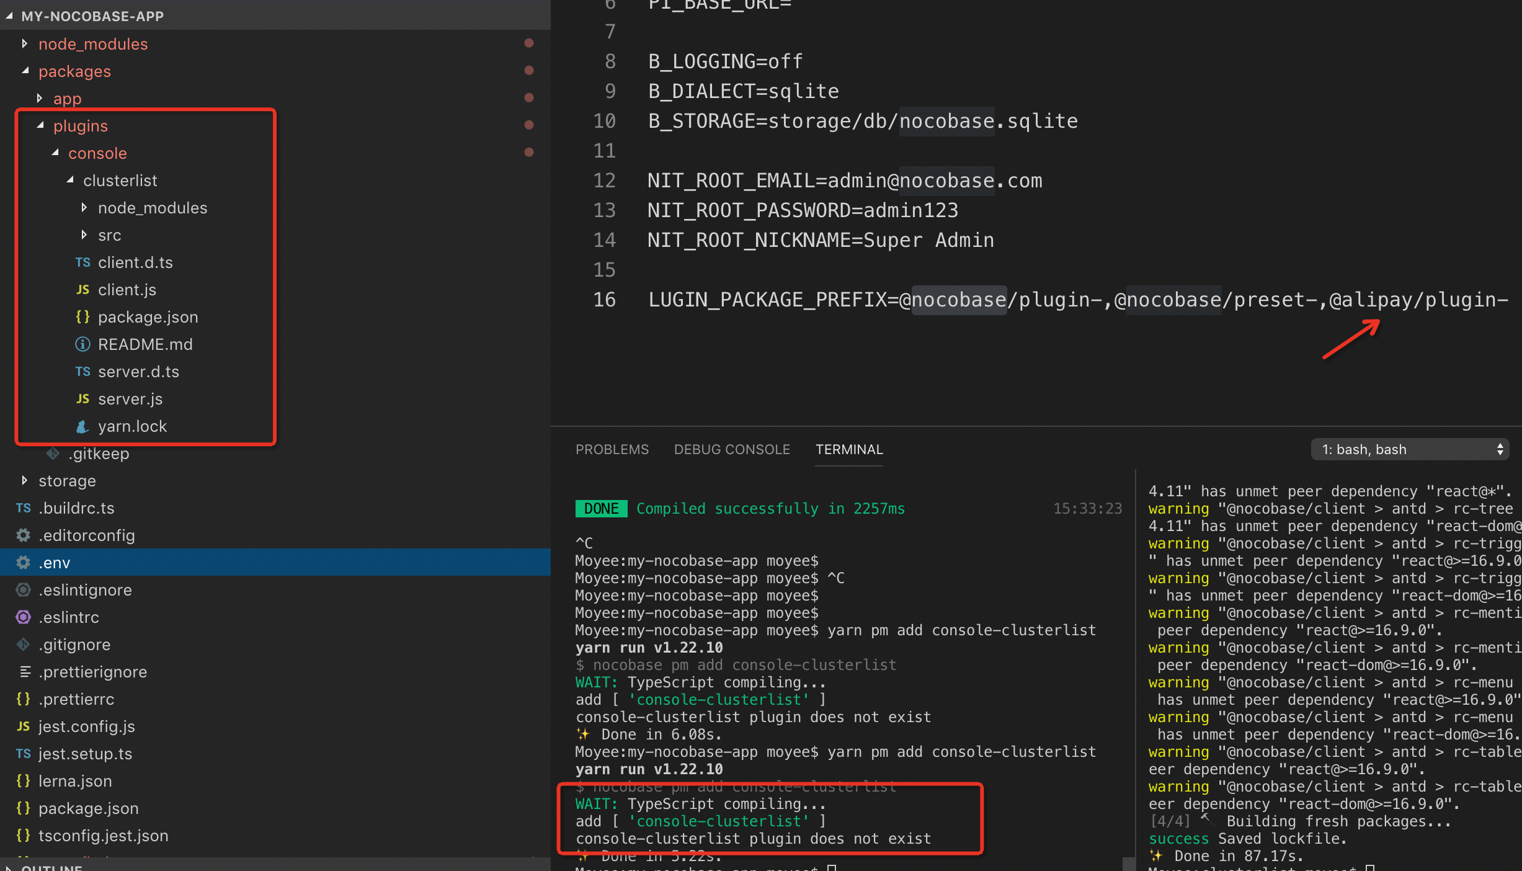Screen dimensions: 1522x871
Task: Click the JS icon next to jest.config.js
Action: [x=22, y=726]
